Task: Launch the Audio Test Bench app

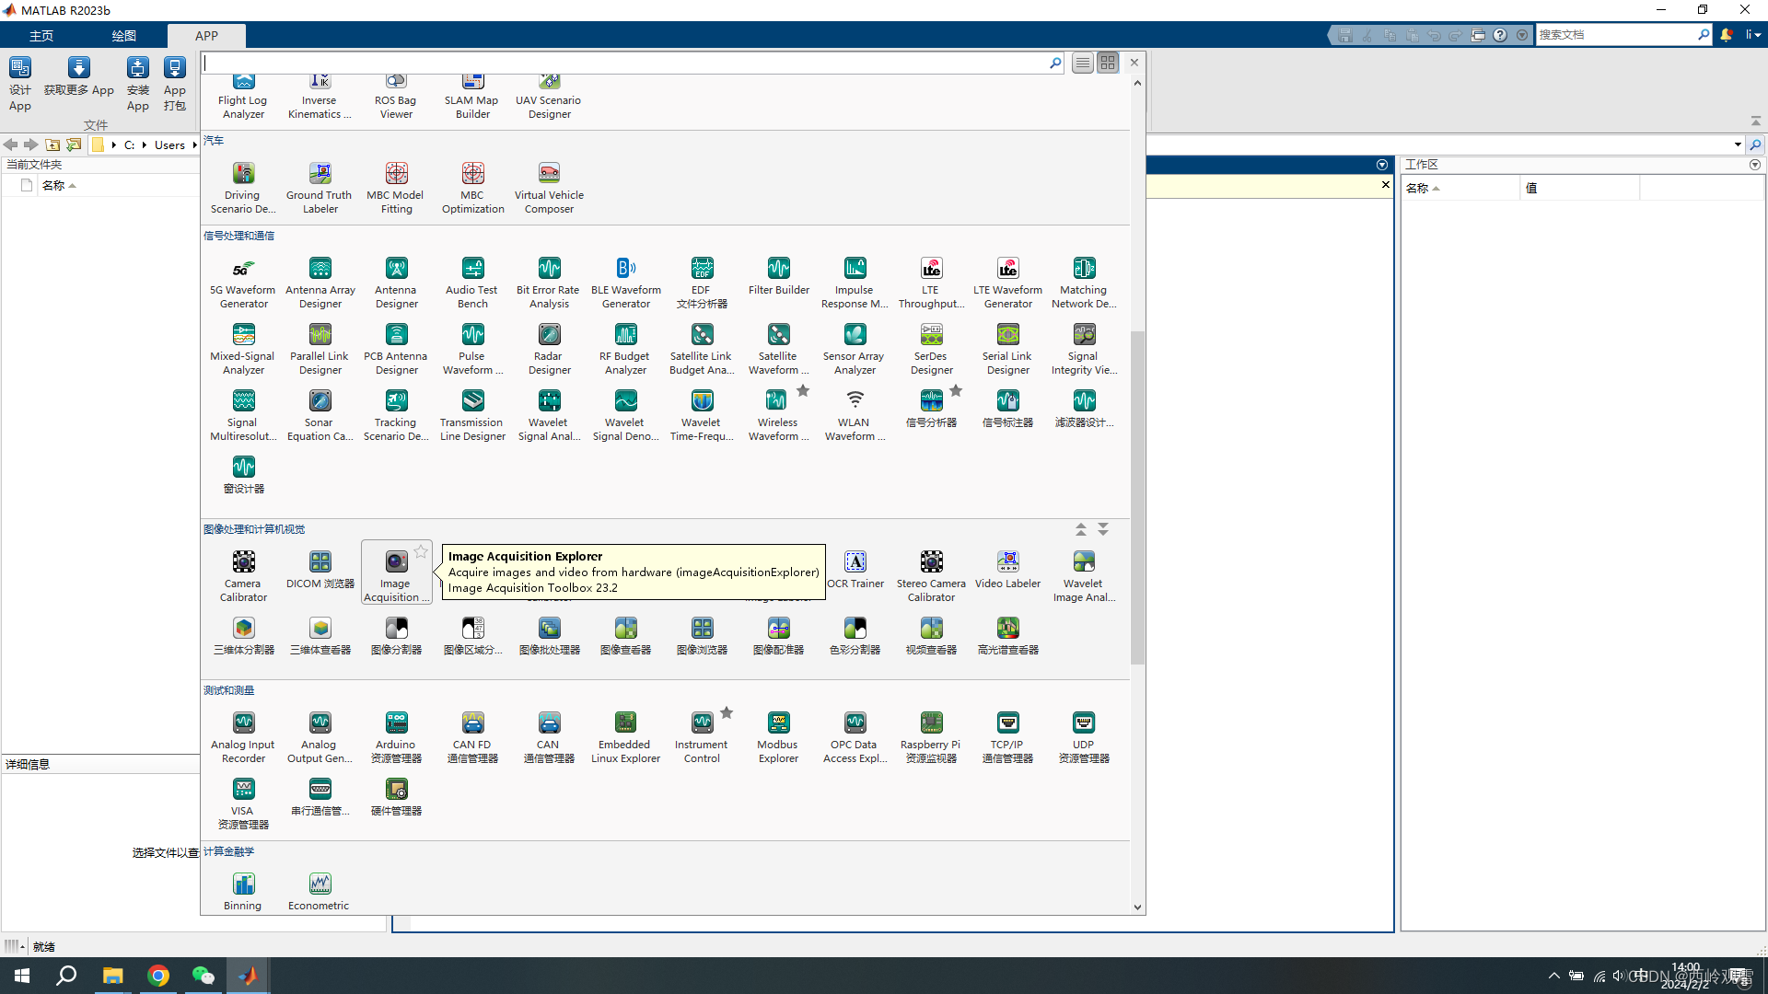Action: tap(472, 275)
